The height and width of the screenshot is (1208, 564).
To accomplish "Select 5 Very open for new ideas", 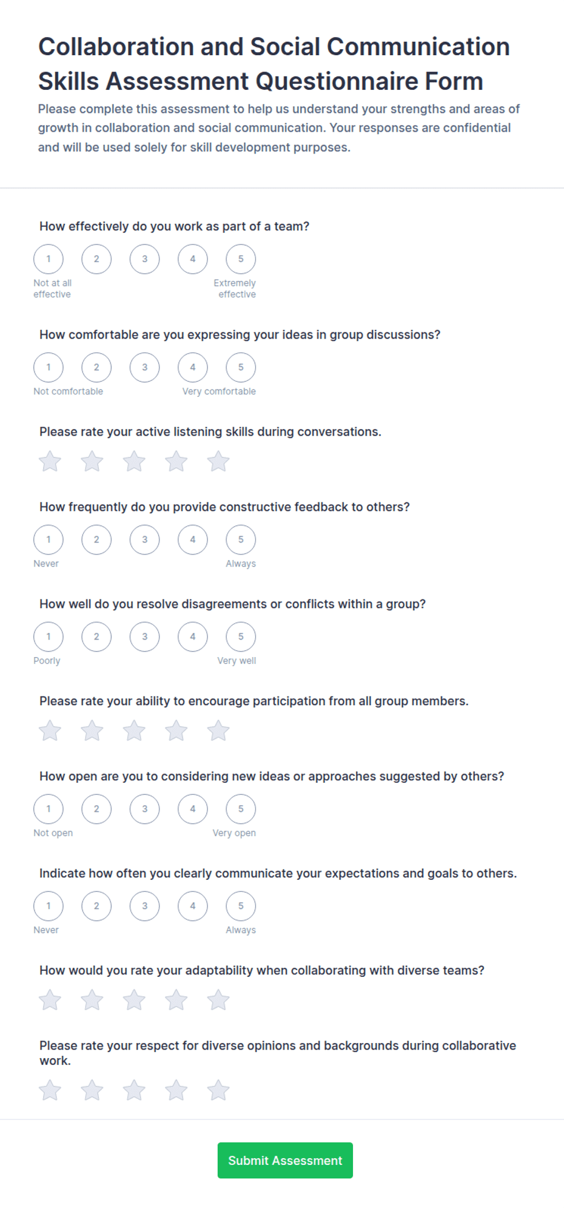I will [x=241, y=809].
